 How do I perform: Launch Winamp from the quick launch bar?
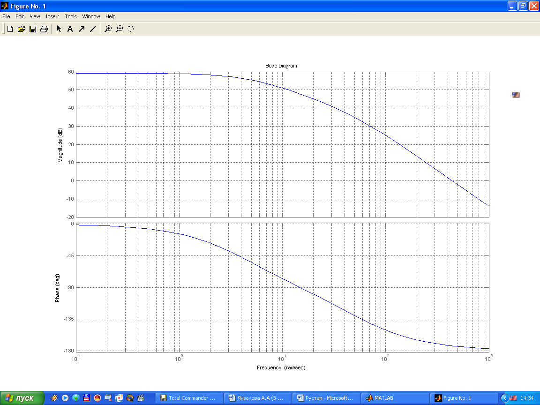point(54,398)
